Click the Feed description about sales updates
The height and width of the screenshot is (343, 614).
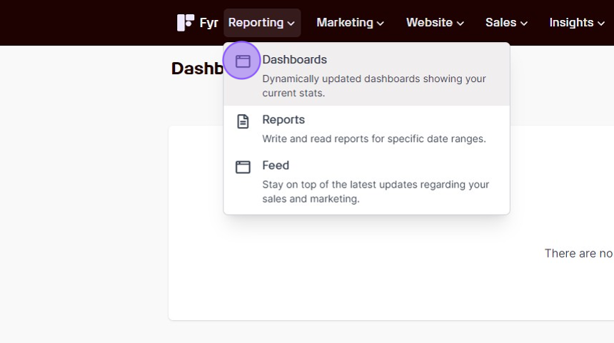tap(376, 192)
